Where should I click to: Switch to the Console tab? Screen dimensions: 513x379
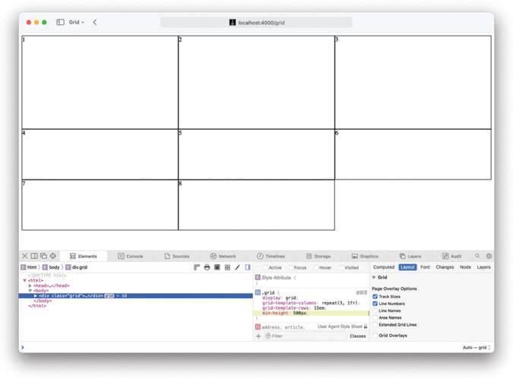pos(130,256)
